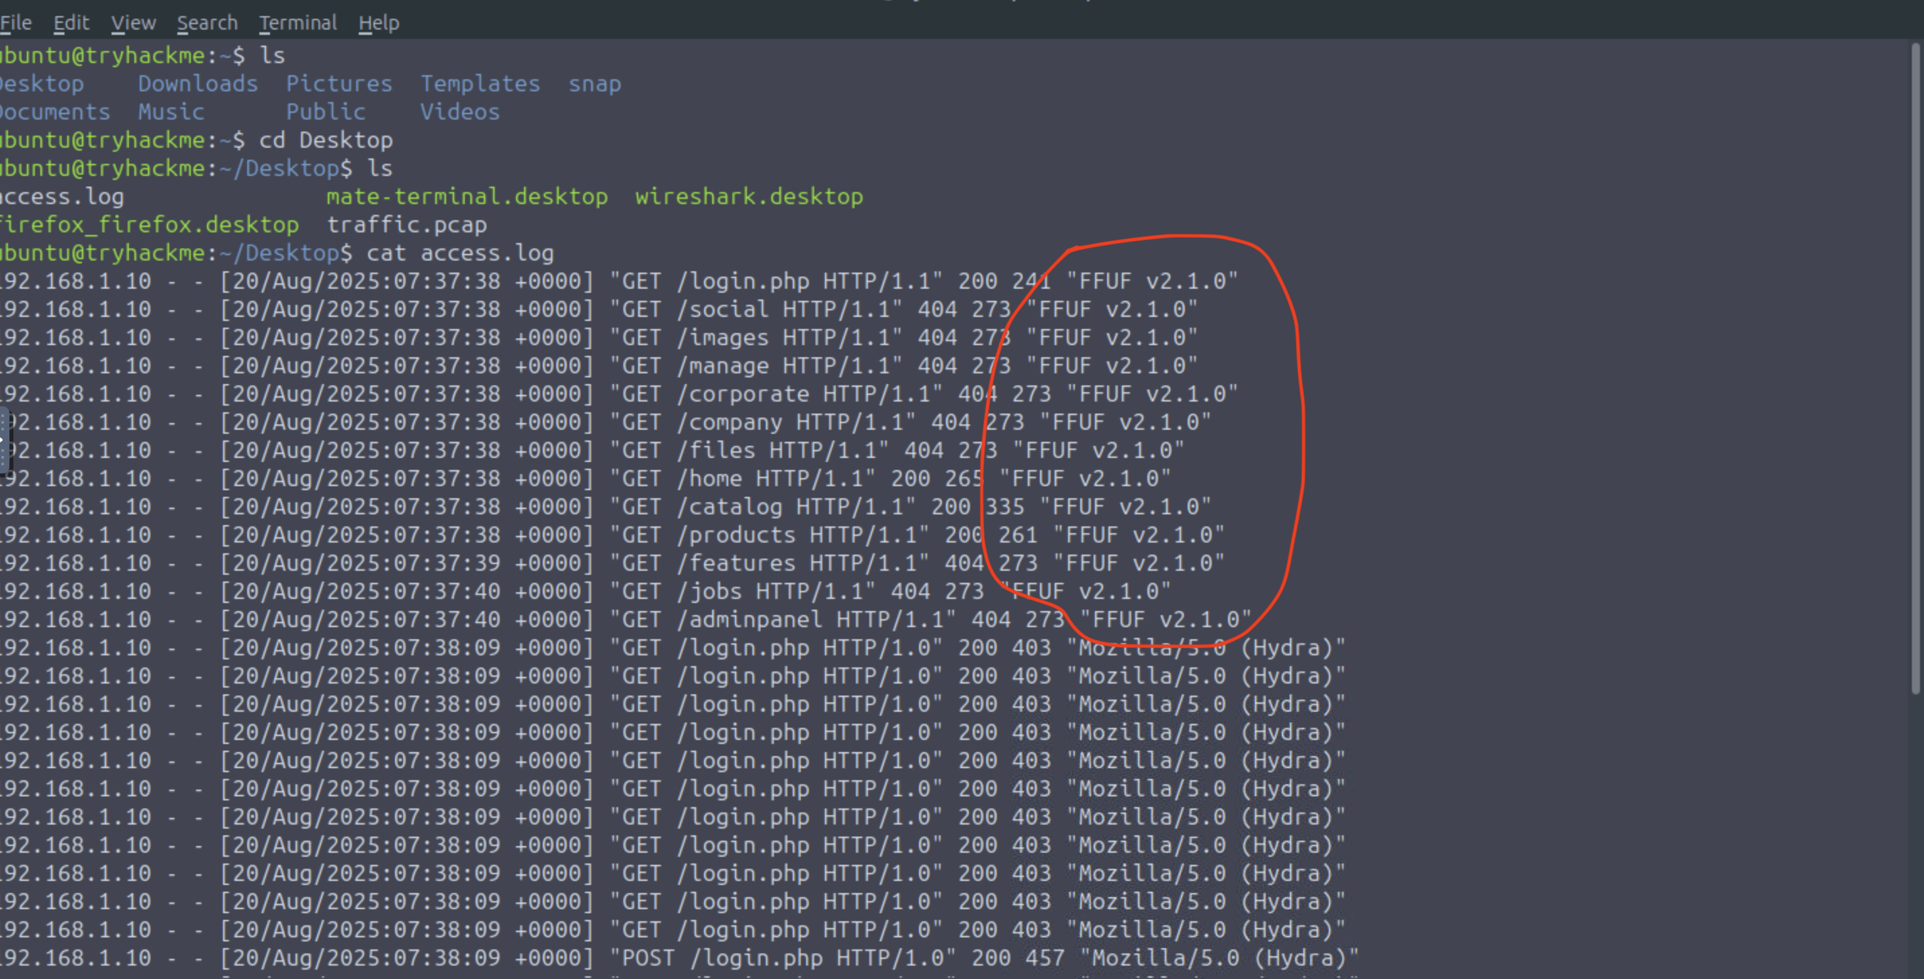Open the View menu

point(133,23)
